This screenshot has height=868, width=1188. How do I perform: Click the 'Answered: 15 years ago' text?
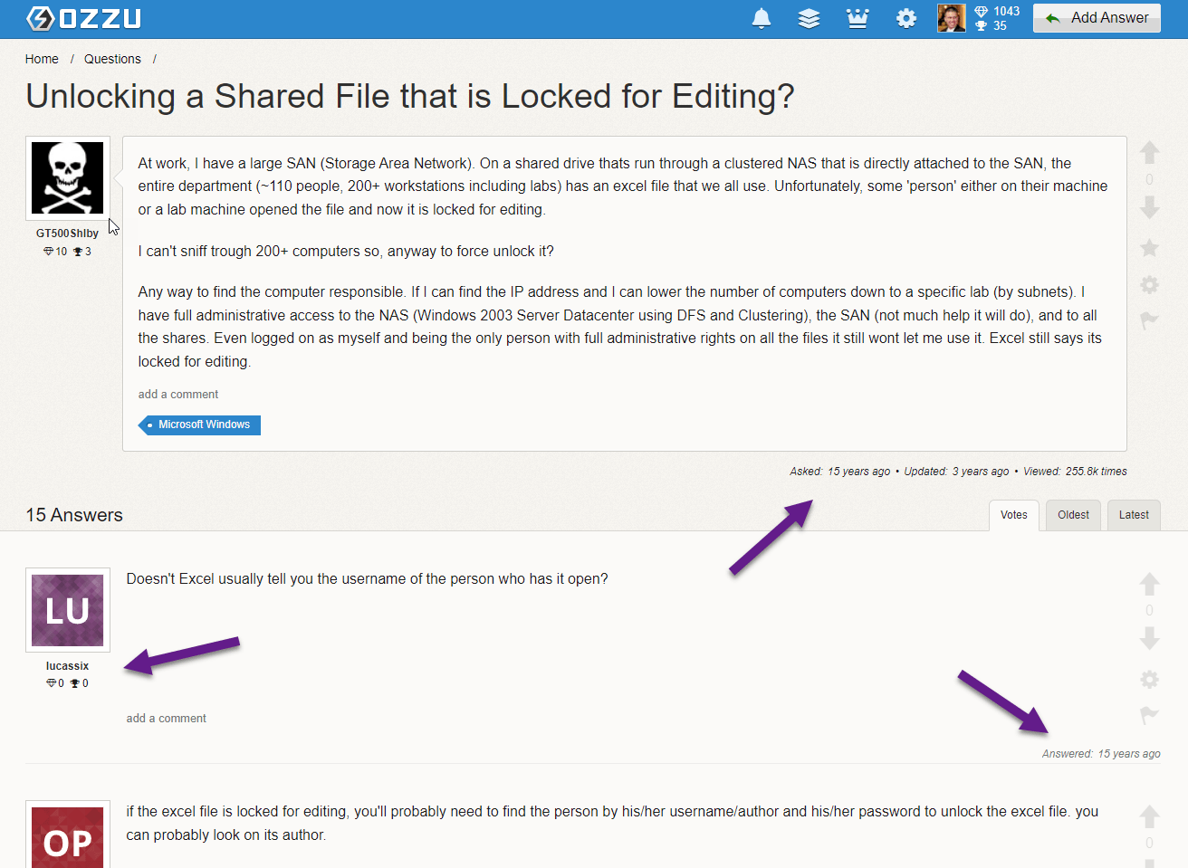click(1101, 754)
